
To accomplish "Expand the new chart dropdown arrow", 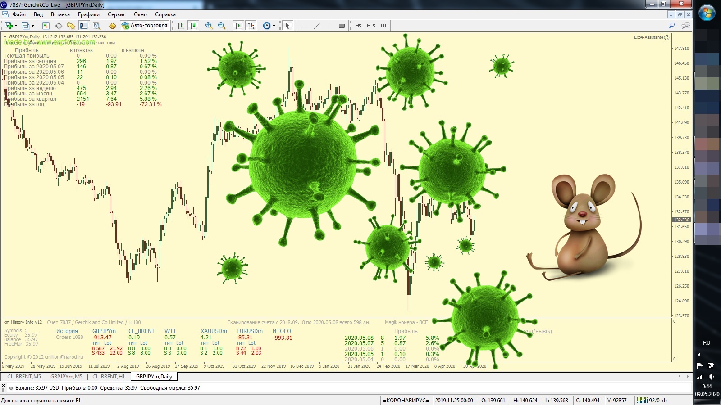I will click(16, 26).
